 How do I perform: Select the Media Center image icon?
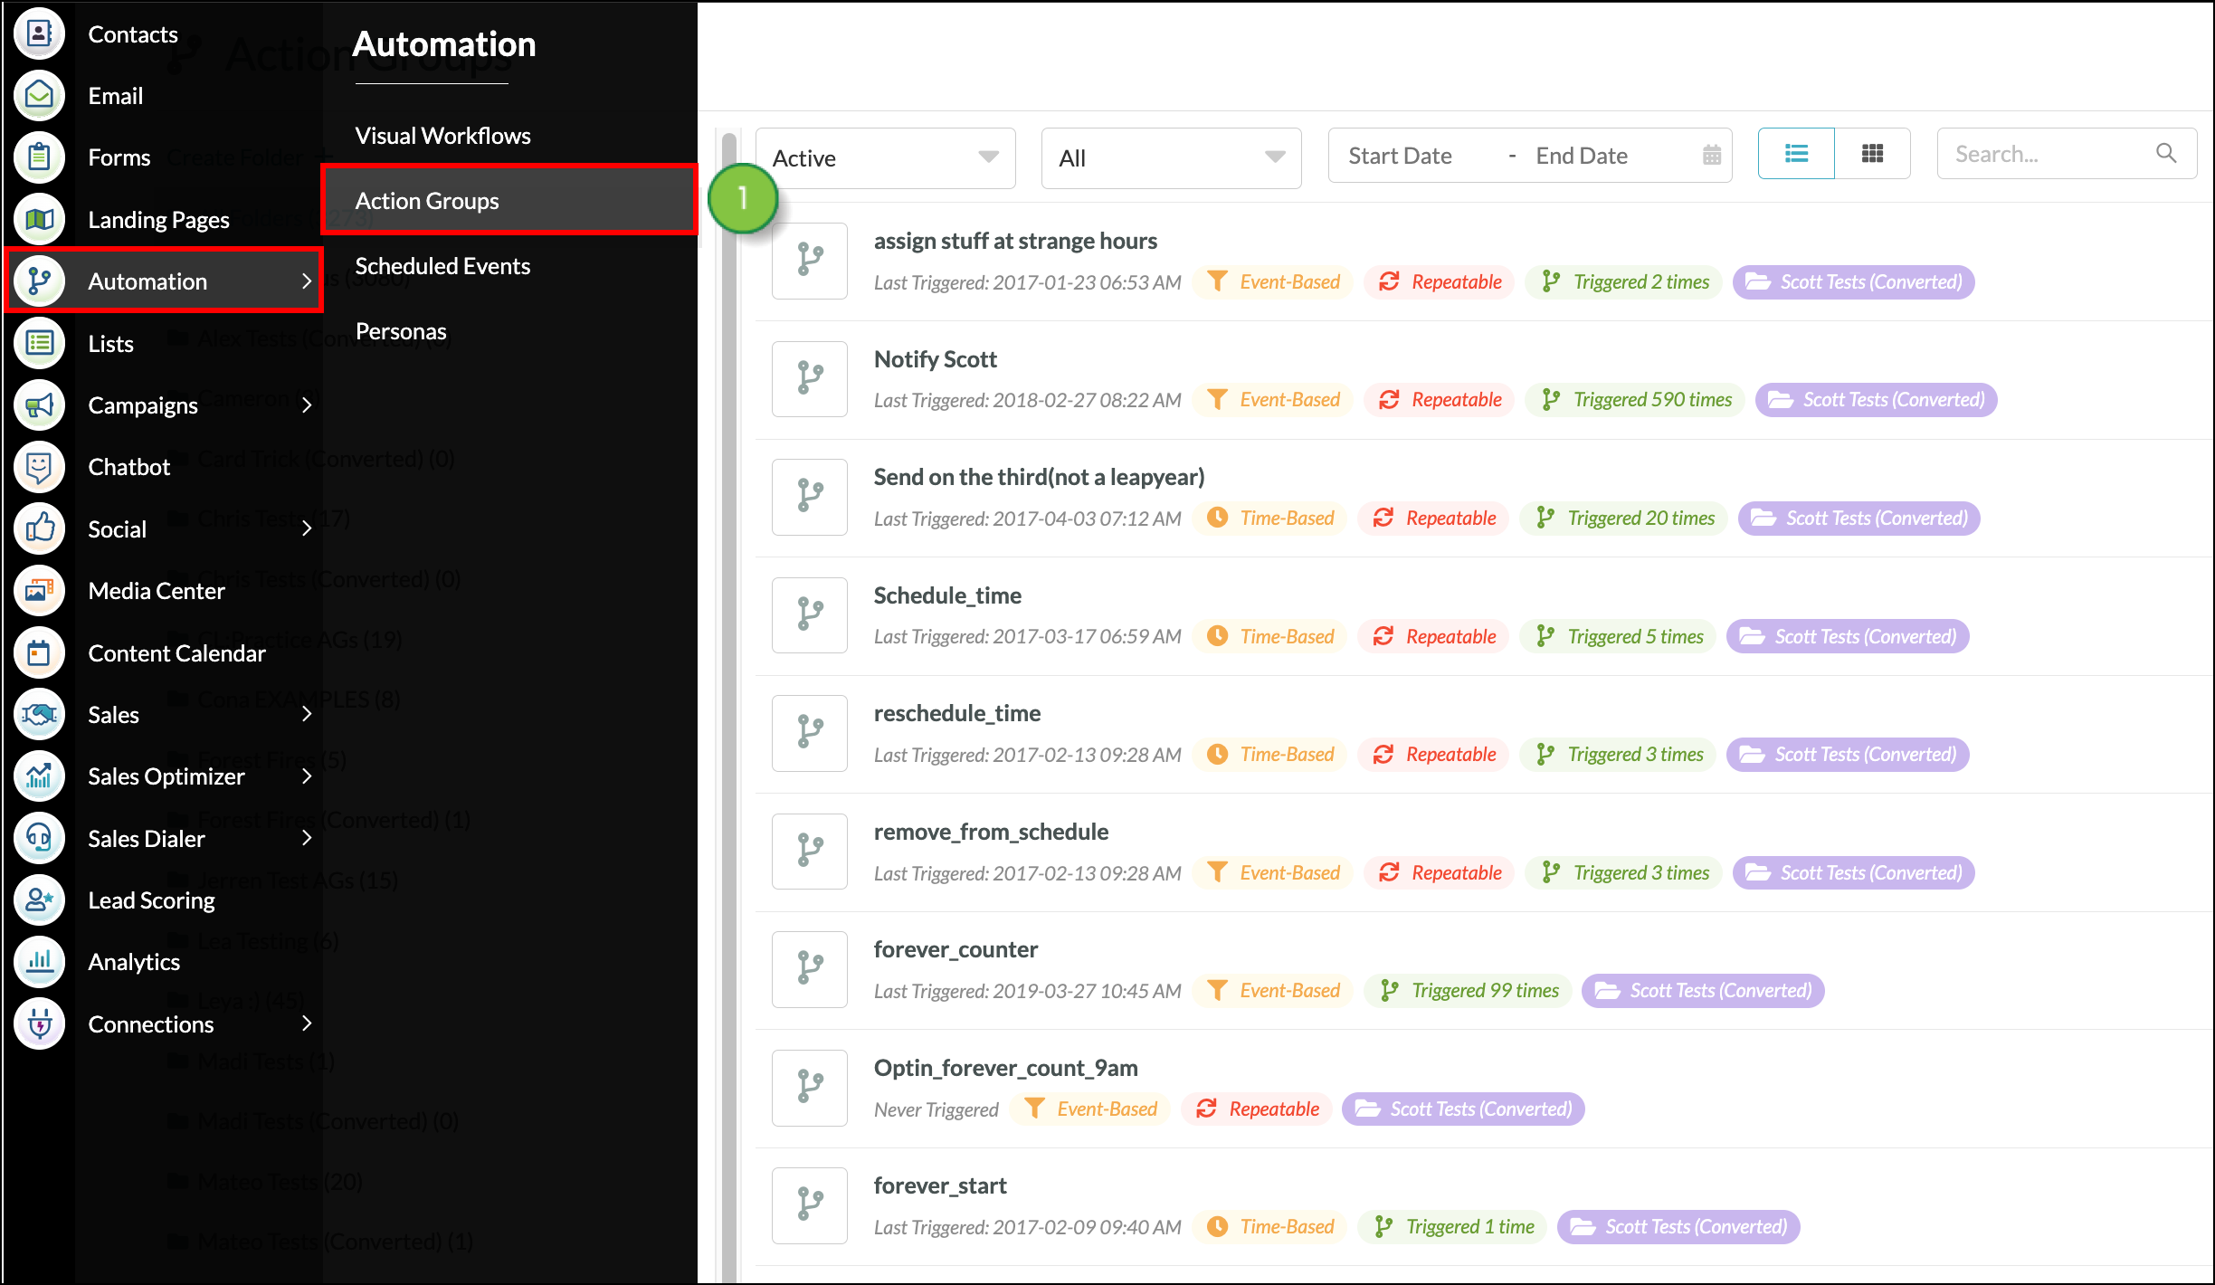38,590
